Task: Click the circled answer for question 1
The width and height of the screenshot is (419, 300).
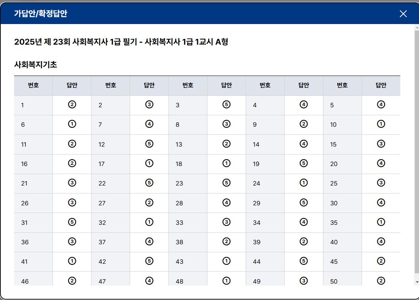Action: pyautogui.click(x=72, y=105)
